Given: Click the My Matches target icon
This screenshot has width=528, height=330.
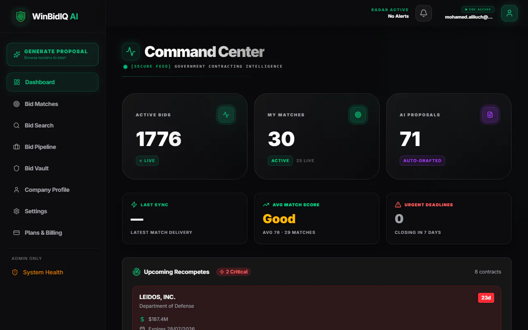Looking at the screenshot, I should pyautogui.click(x=358, y=115).
